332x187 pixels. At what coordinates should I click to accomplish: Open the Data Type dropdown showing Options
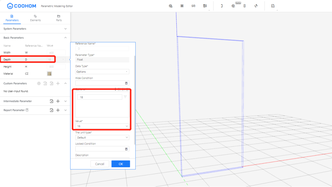tap(102, 72)
